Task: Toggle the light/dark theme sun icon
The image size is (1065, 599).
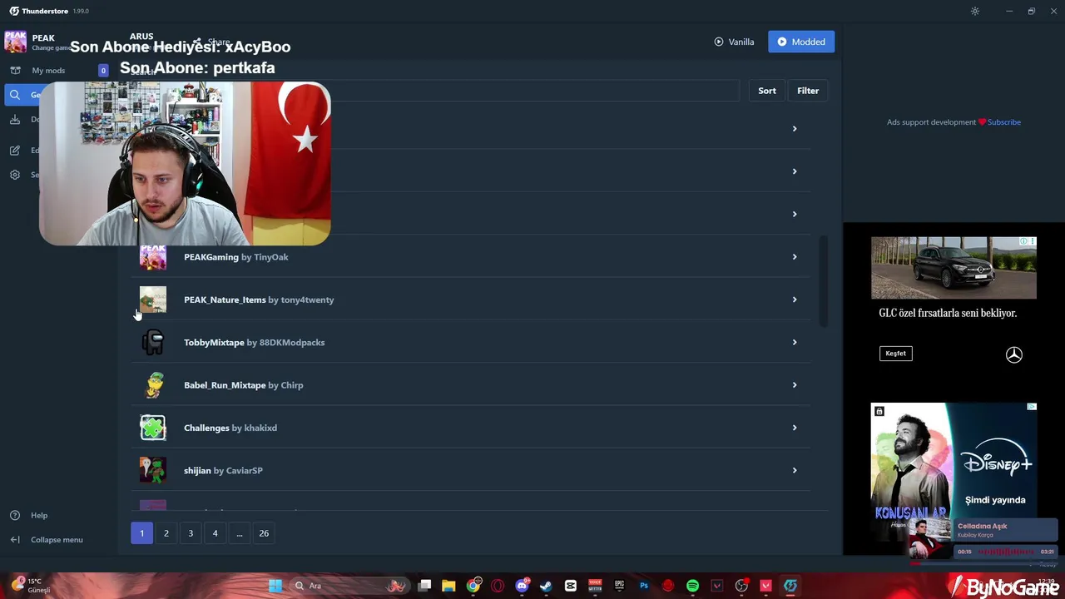Action: tap(975, 11)
